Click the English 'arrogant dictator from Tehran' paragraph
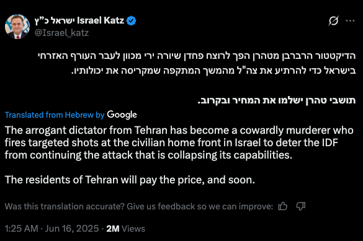This screenshot has height=241, width=363. point(179,142)
